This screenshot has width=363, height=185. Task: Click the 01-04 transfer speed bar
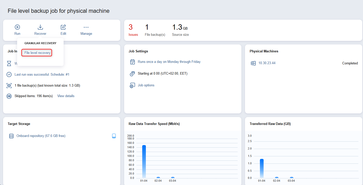click(144, 161)
